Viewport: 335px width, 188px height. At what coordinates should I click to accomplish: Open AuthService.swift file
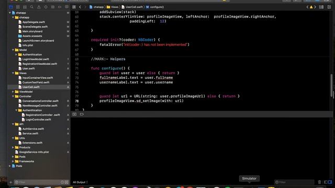pos(33,129)
